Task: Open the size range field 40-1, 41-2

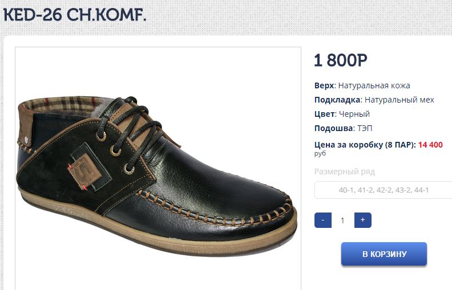Action: coord(384,190)
